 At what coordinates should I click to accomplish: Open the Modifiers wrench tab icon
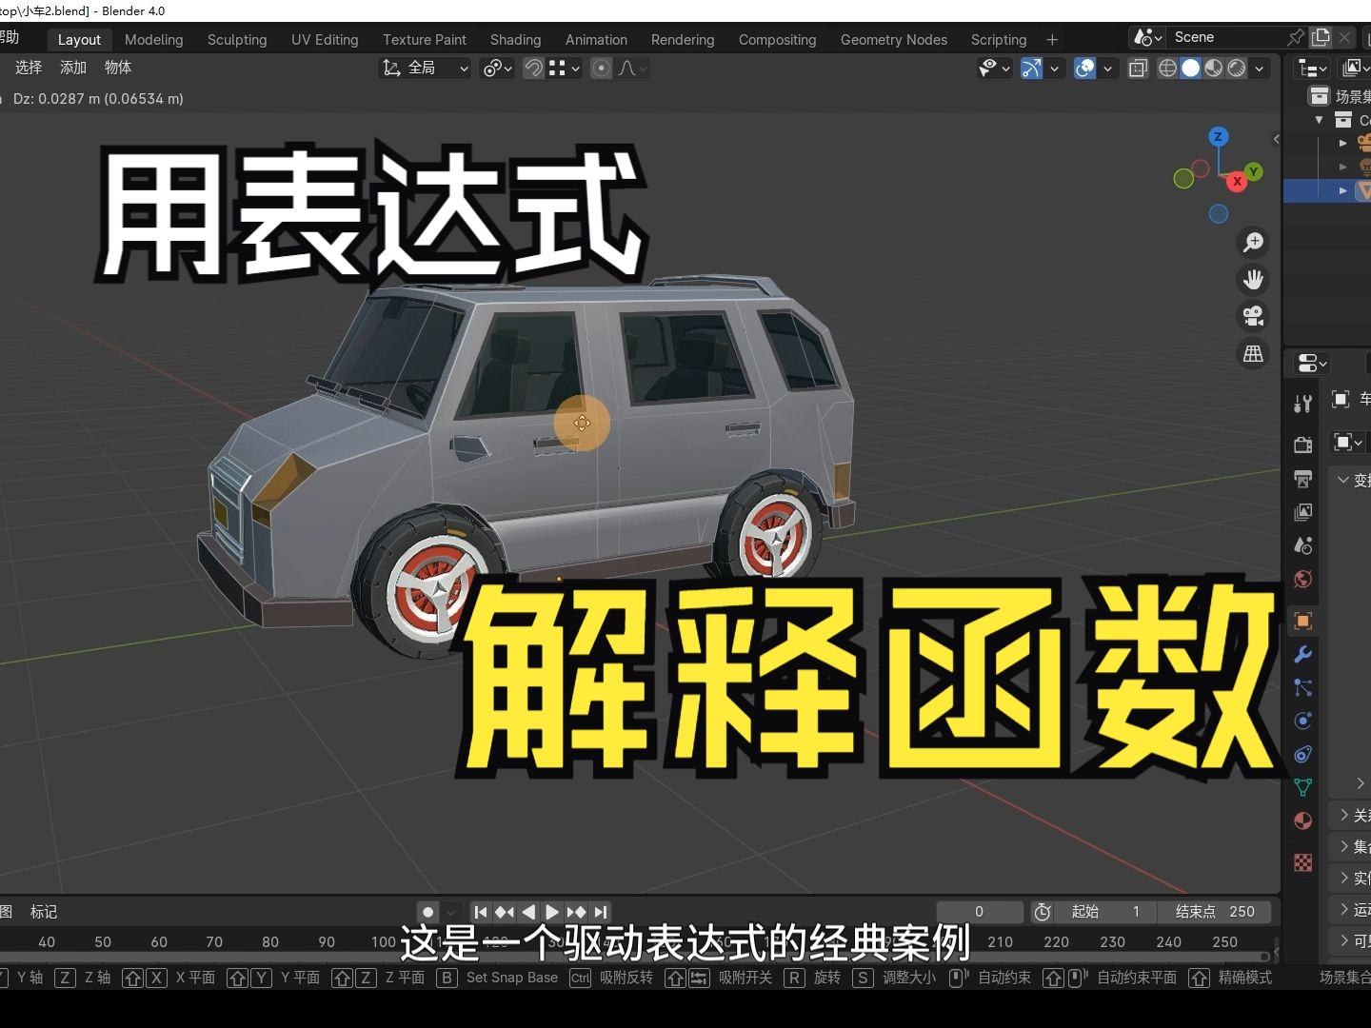coord(1303,654)
